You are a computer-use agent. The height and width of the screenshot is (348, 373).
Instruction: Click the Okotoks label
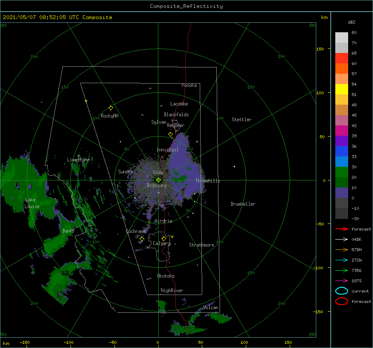(x=166, y=276)
